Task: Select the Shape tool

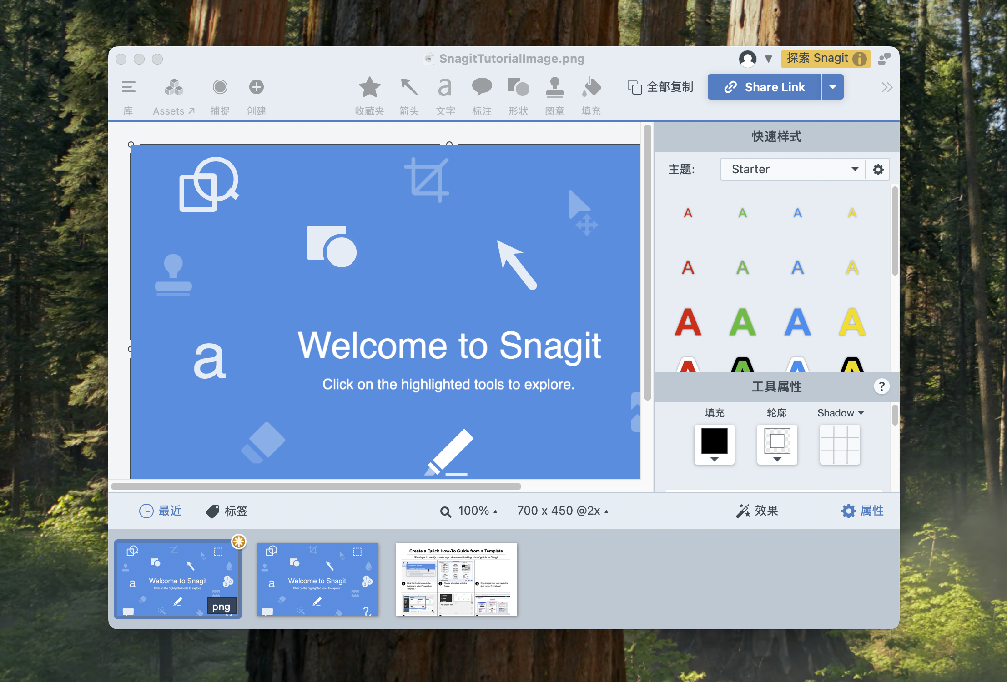Action: tap(518, 87)
